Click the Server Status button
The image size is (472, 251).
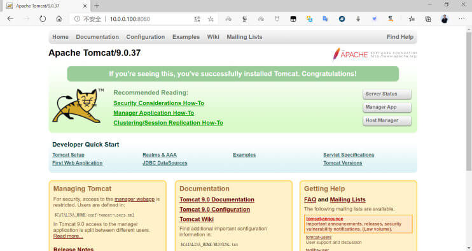[x=387, y=94]
